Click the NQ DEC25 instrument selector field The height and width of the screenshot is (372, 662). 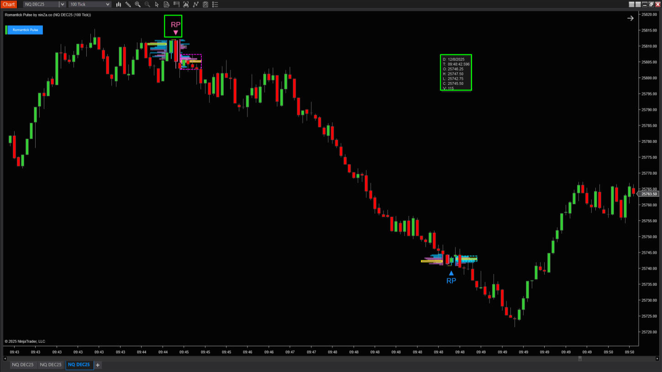[x=41, y=5]
